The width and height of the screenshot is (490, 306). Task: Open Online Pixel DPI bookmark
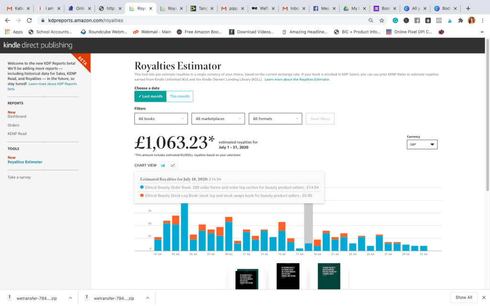[x=409, y=32]
